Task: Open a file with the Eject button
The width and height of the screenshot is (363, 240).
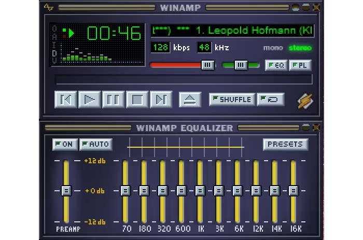Action: pos(190,100)
